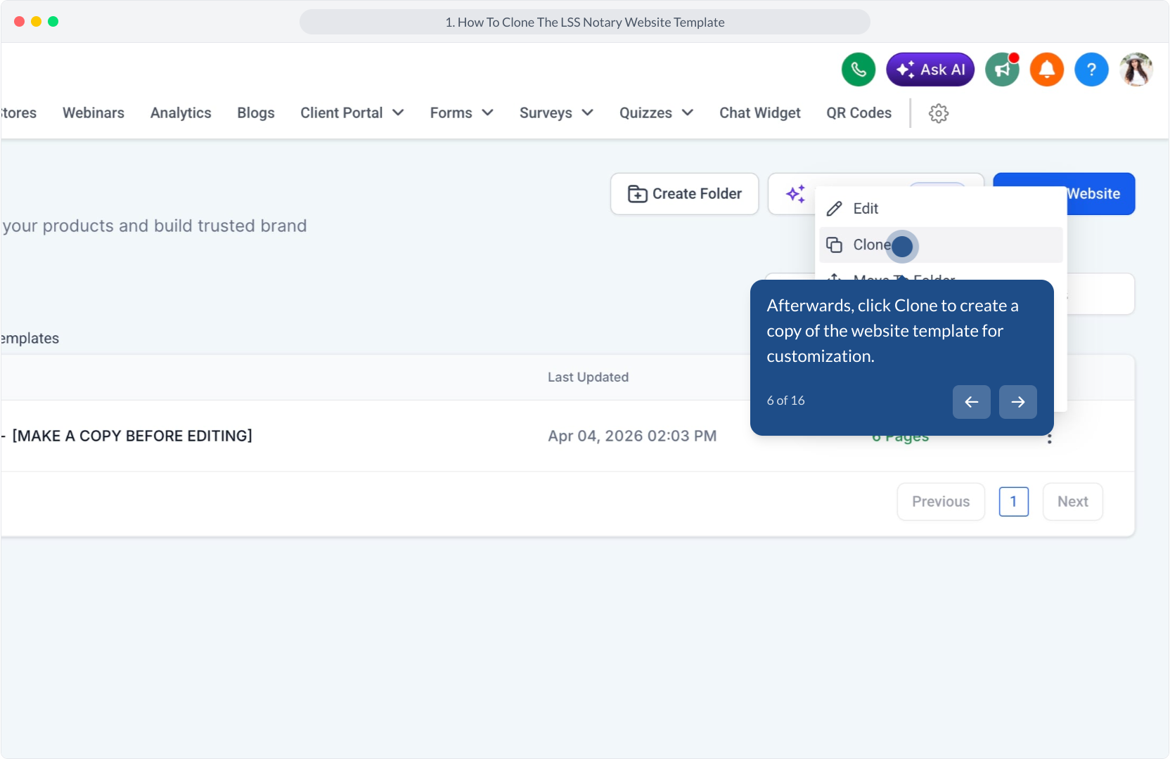This screenshot has width=1170, height=759.
Task: Go to the Webinars tab
Action: pos(94,113)
